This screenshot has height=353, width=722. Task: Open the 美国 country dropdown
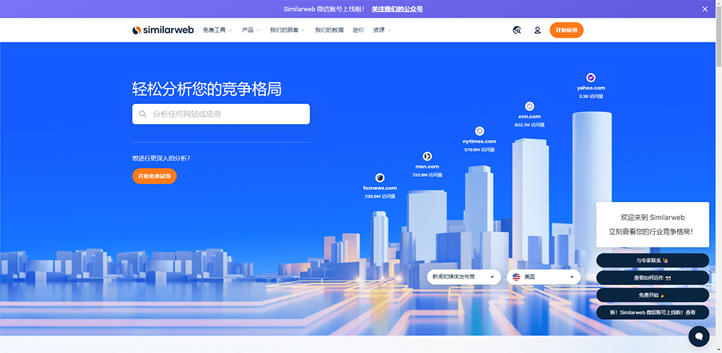543,276
